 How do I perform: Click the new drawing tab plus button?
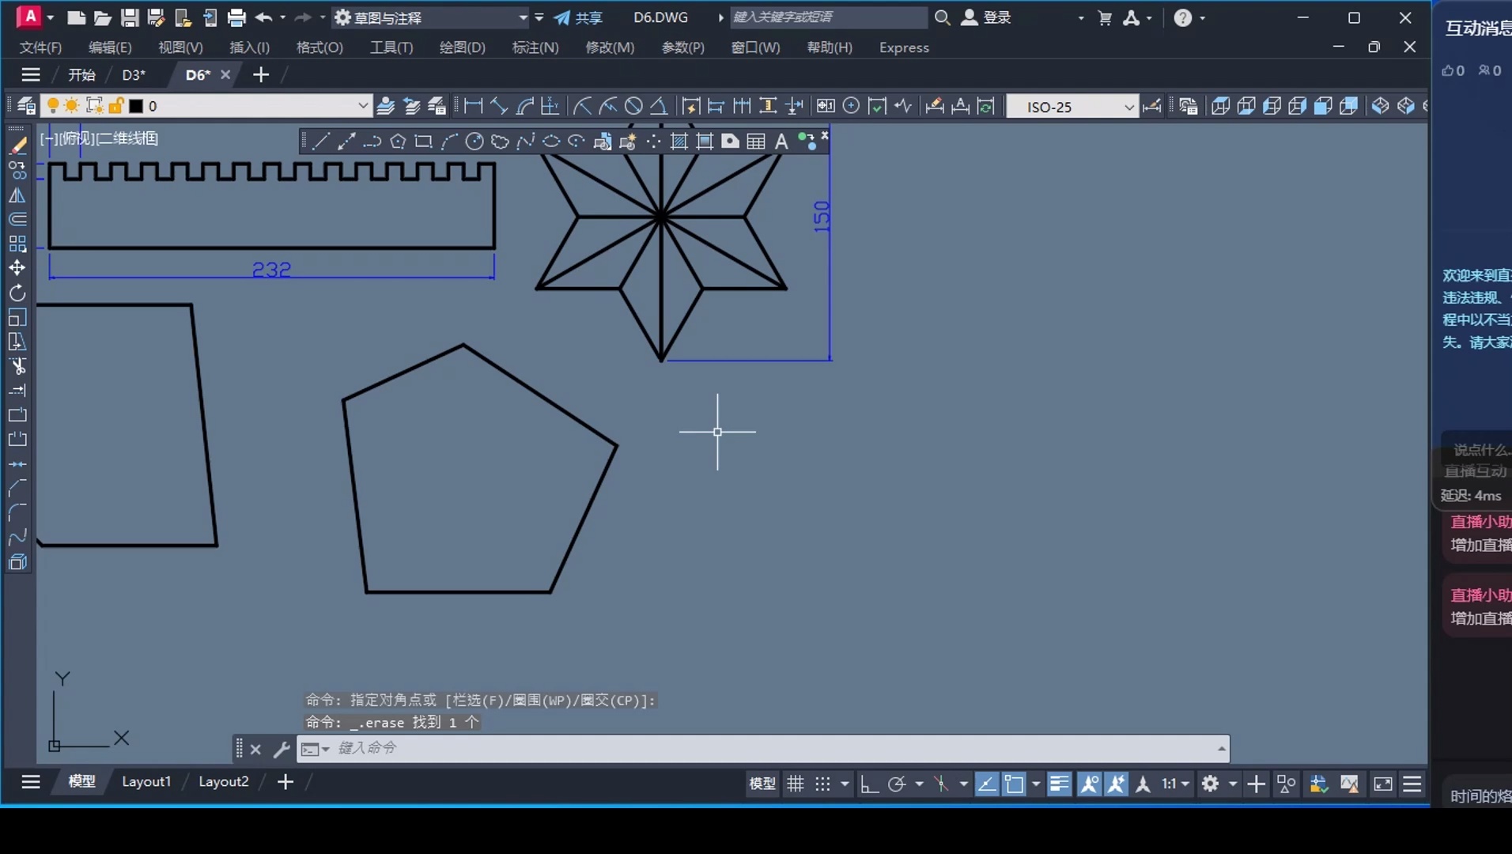pyautogui.click(x=259, y=74)
